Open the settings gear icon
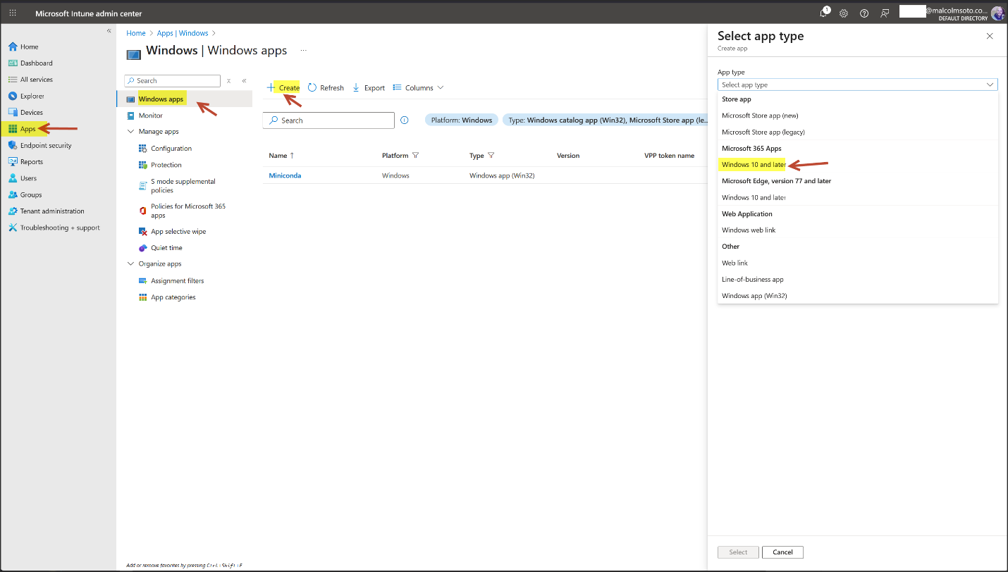 844,13
